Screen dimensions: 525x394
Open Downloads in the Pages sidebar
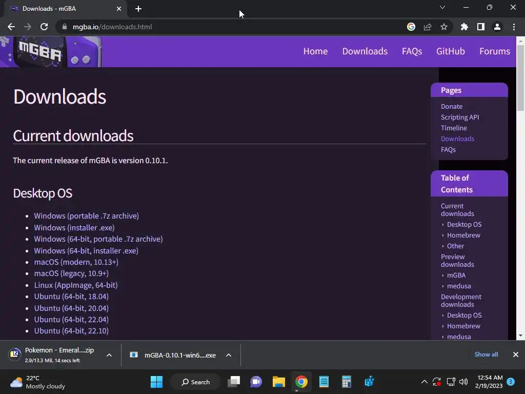tap(457, 139)
